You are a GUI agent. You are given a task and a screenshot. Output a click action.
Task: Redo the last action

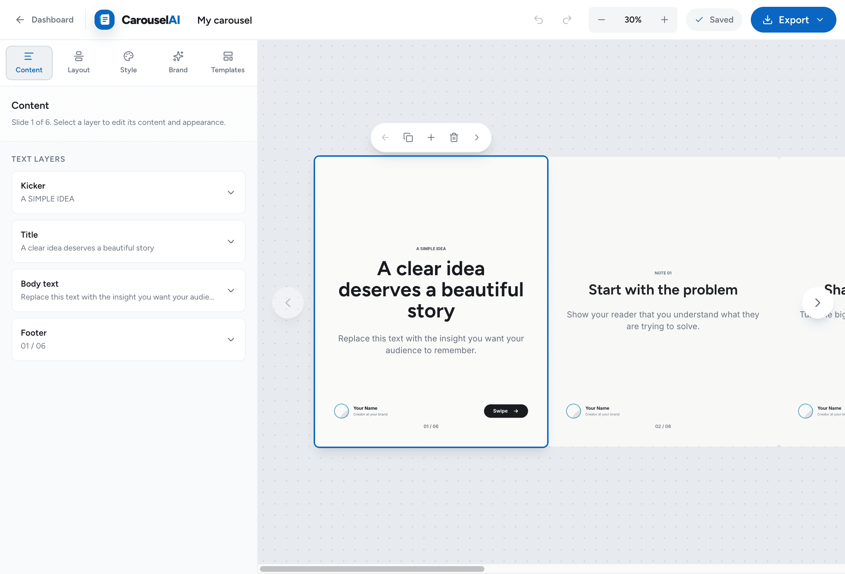coord(567,20)
